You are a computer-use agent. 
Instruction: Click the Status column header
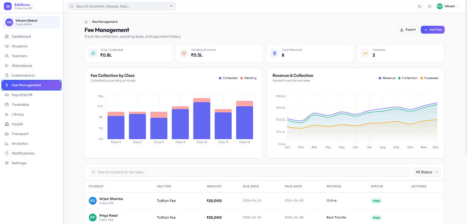coord(377,187)
